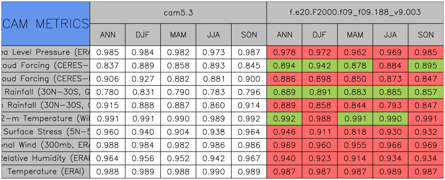
Task: Select the Zonal Wind (300mb) row label
Action: pyautogui.click(x=46, y=145)
